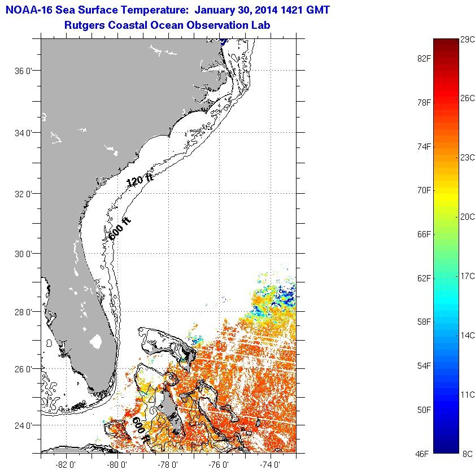Click the NOAA-16 Sea Surface Temperature title
The image size is (475, 470).
[x=168, y=10]
